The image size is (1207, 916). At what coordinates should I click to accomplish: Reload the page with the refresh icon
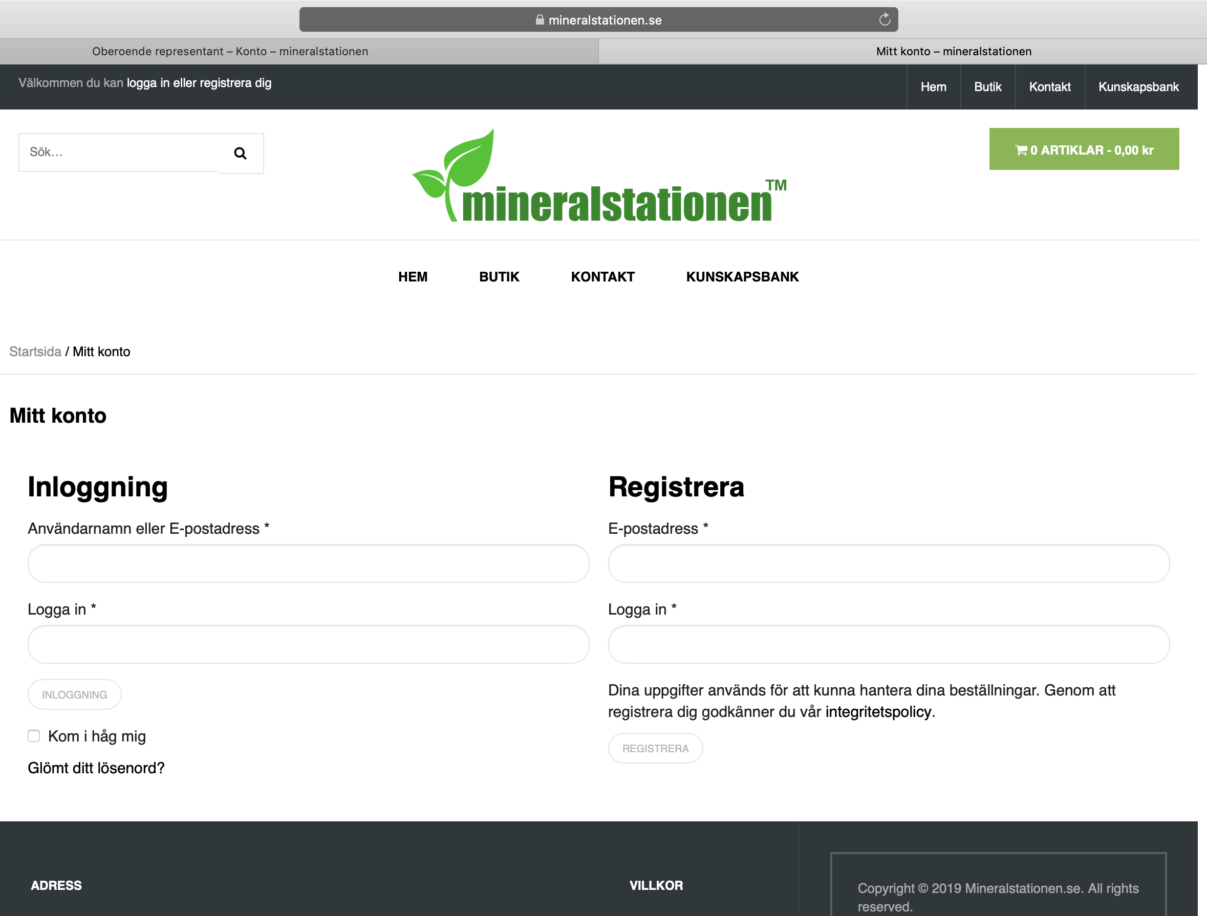click(x=885, y=19)
